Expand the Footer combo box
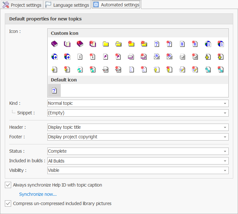Viewport: 238px width, 214px height. coord(226,137)
